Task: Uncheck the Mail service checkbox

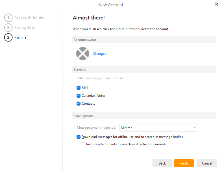Action: [79, 88]
